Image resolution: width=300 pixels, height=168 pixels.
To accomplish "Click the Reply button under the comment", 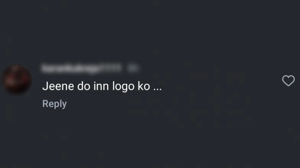I will (x=54, y=104).
